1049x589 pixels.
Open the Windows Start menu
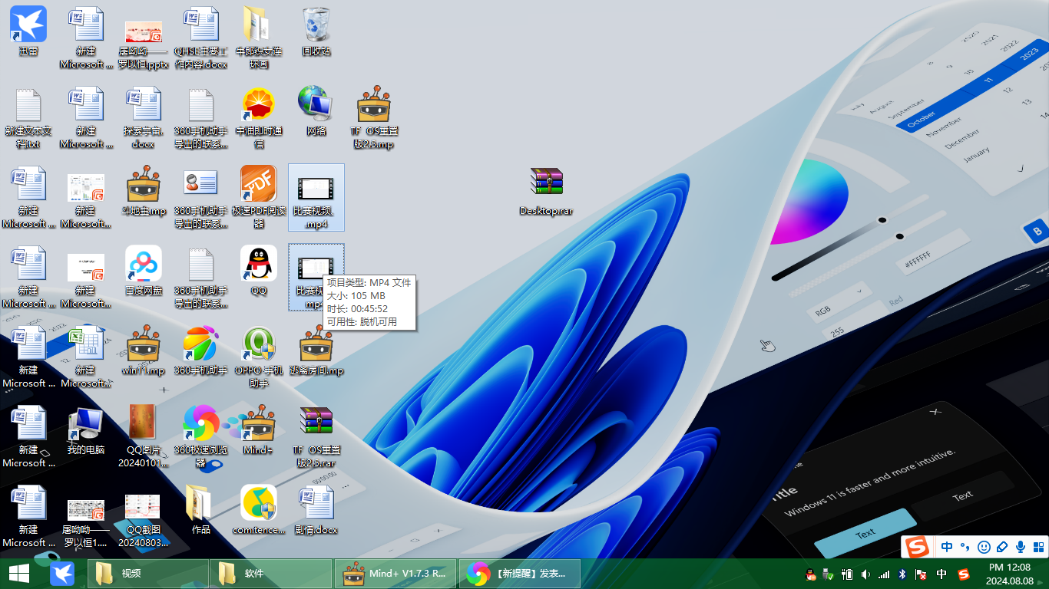pos(19,574)
